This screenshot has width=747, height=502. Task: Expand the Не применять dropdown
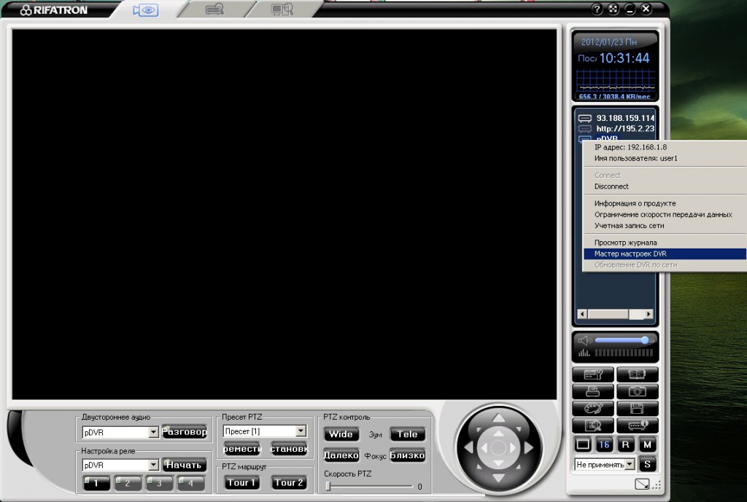[x=630, y=464]
